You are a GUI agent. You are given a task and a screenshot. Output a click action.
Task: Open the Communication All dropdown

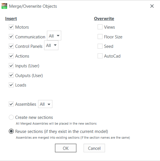54,36
